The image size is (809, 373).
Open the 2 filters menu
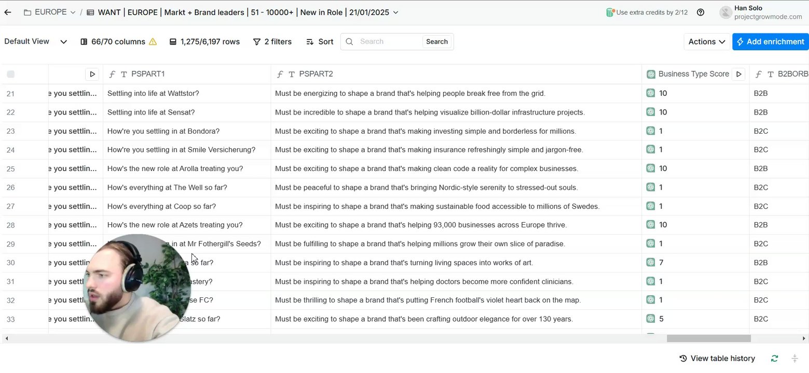point(272,42)
